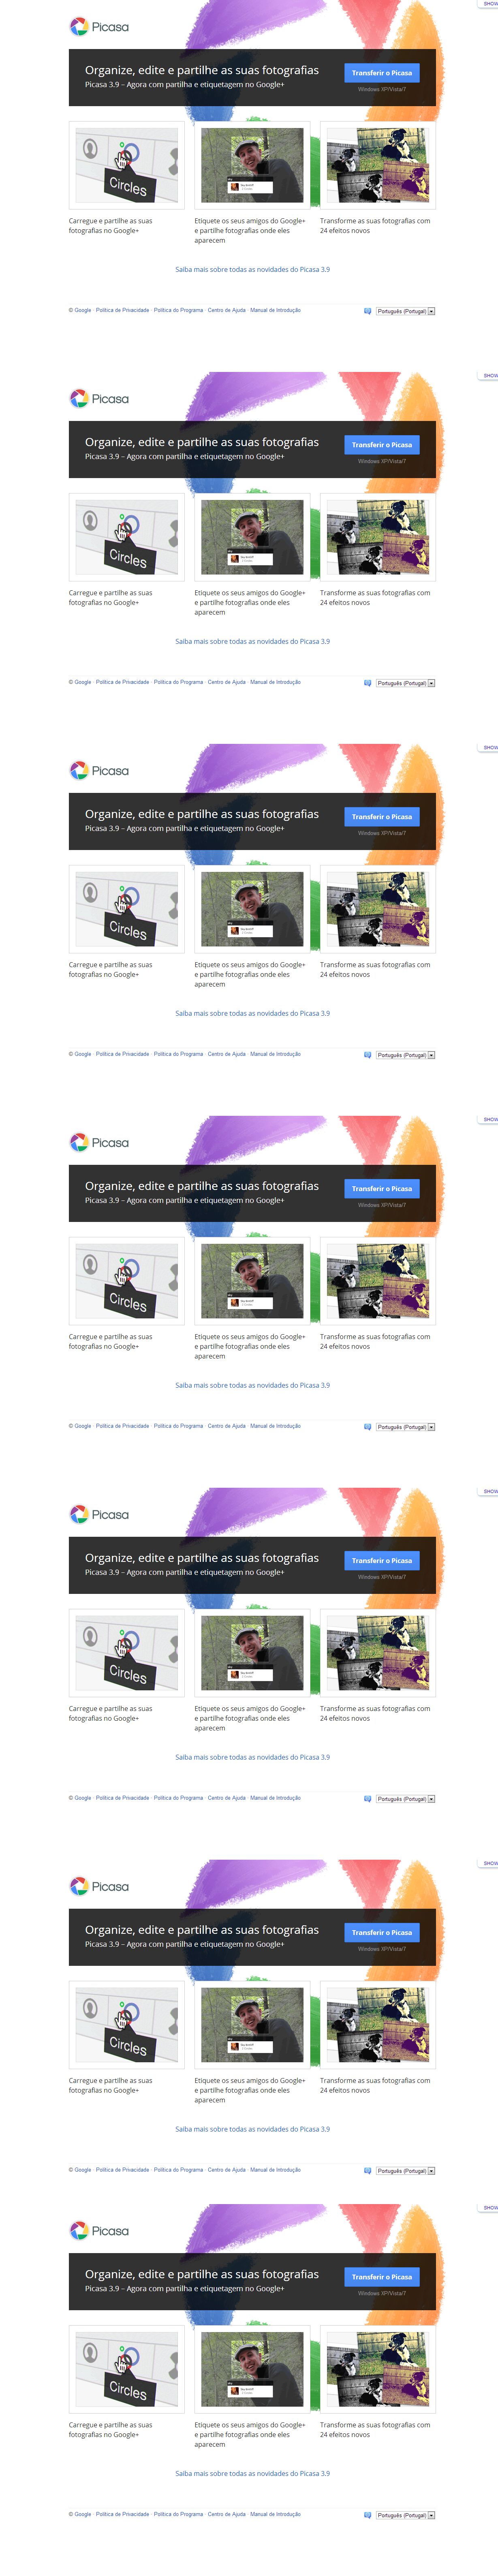
Task: Open the tagged-friend photo thumbnail in sixth page copy
Action: point(252,2025)
